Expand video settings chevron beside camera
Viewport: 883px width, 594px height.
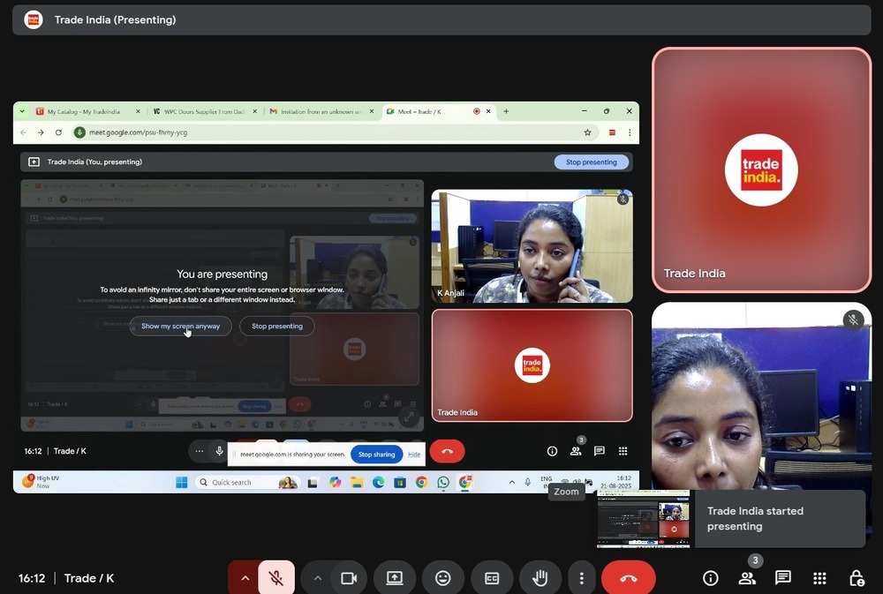(x=317, y=578)
